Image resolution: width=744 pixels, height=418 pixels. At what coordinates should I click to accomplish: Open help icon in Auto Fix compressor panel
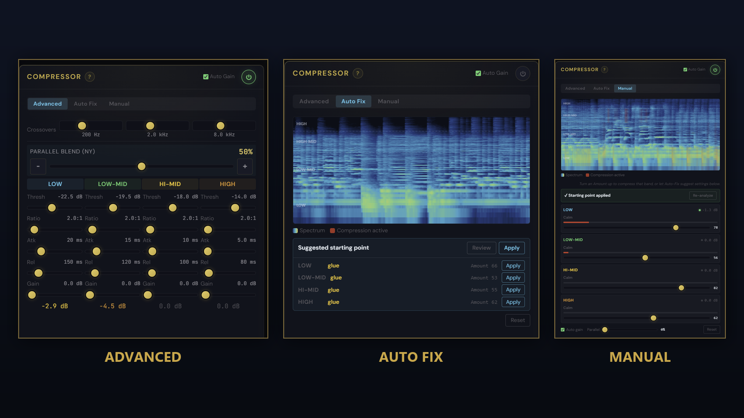(358, 73)
